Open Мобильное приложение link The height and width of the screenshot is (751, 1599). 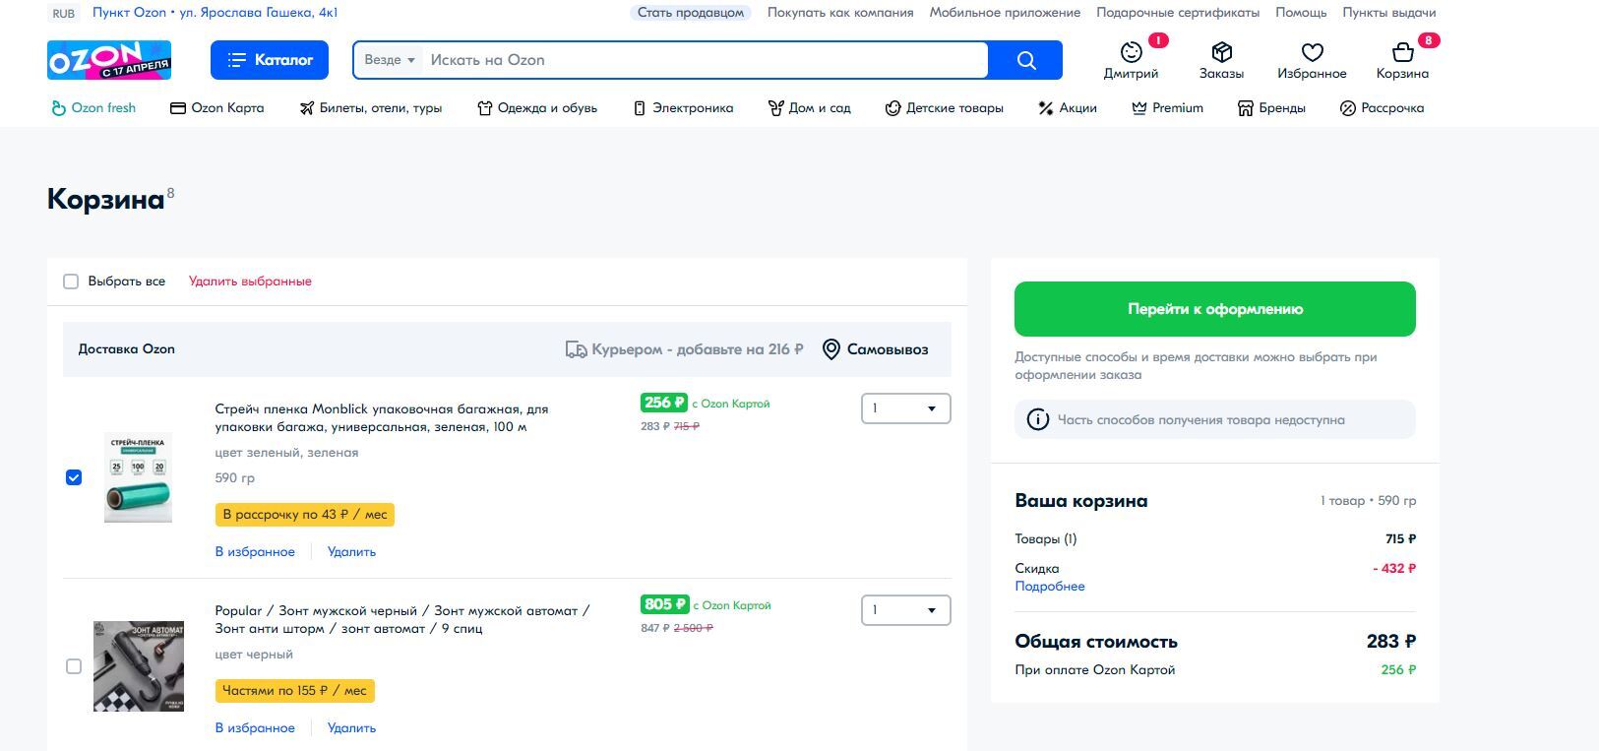[1005, 13]
